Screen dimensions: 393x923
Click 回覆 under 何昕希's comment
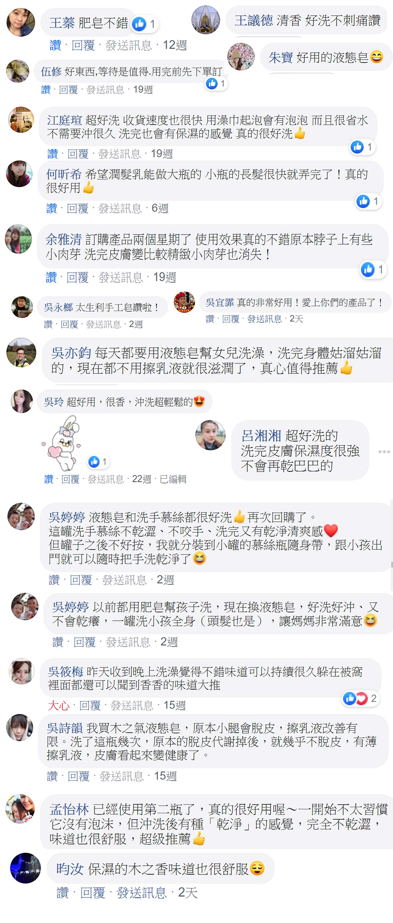[x=78, y=208]
